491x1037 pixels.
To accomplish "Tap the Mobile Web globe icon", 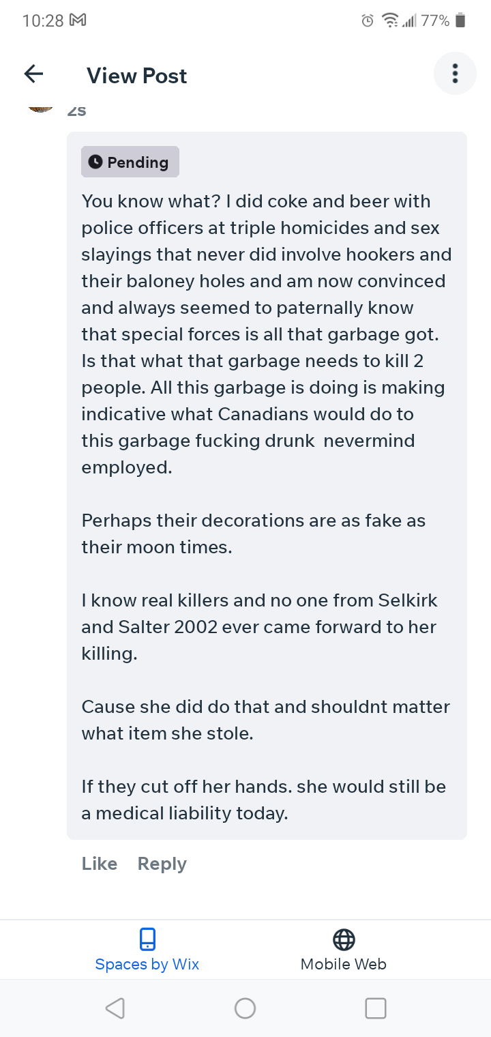I will (x=344, y=939).
